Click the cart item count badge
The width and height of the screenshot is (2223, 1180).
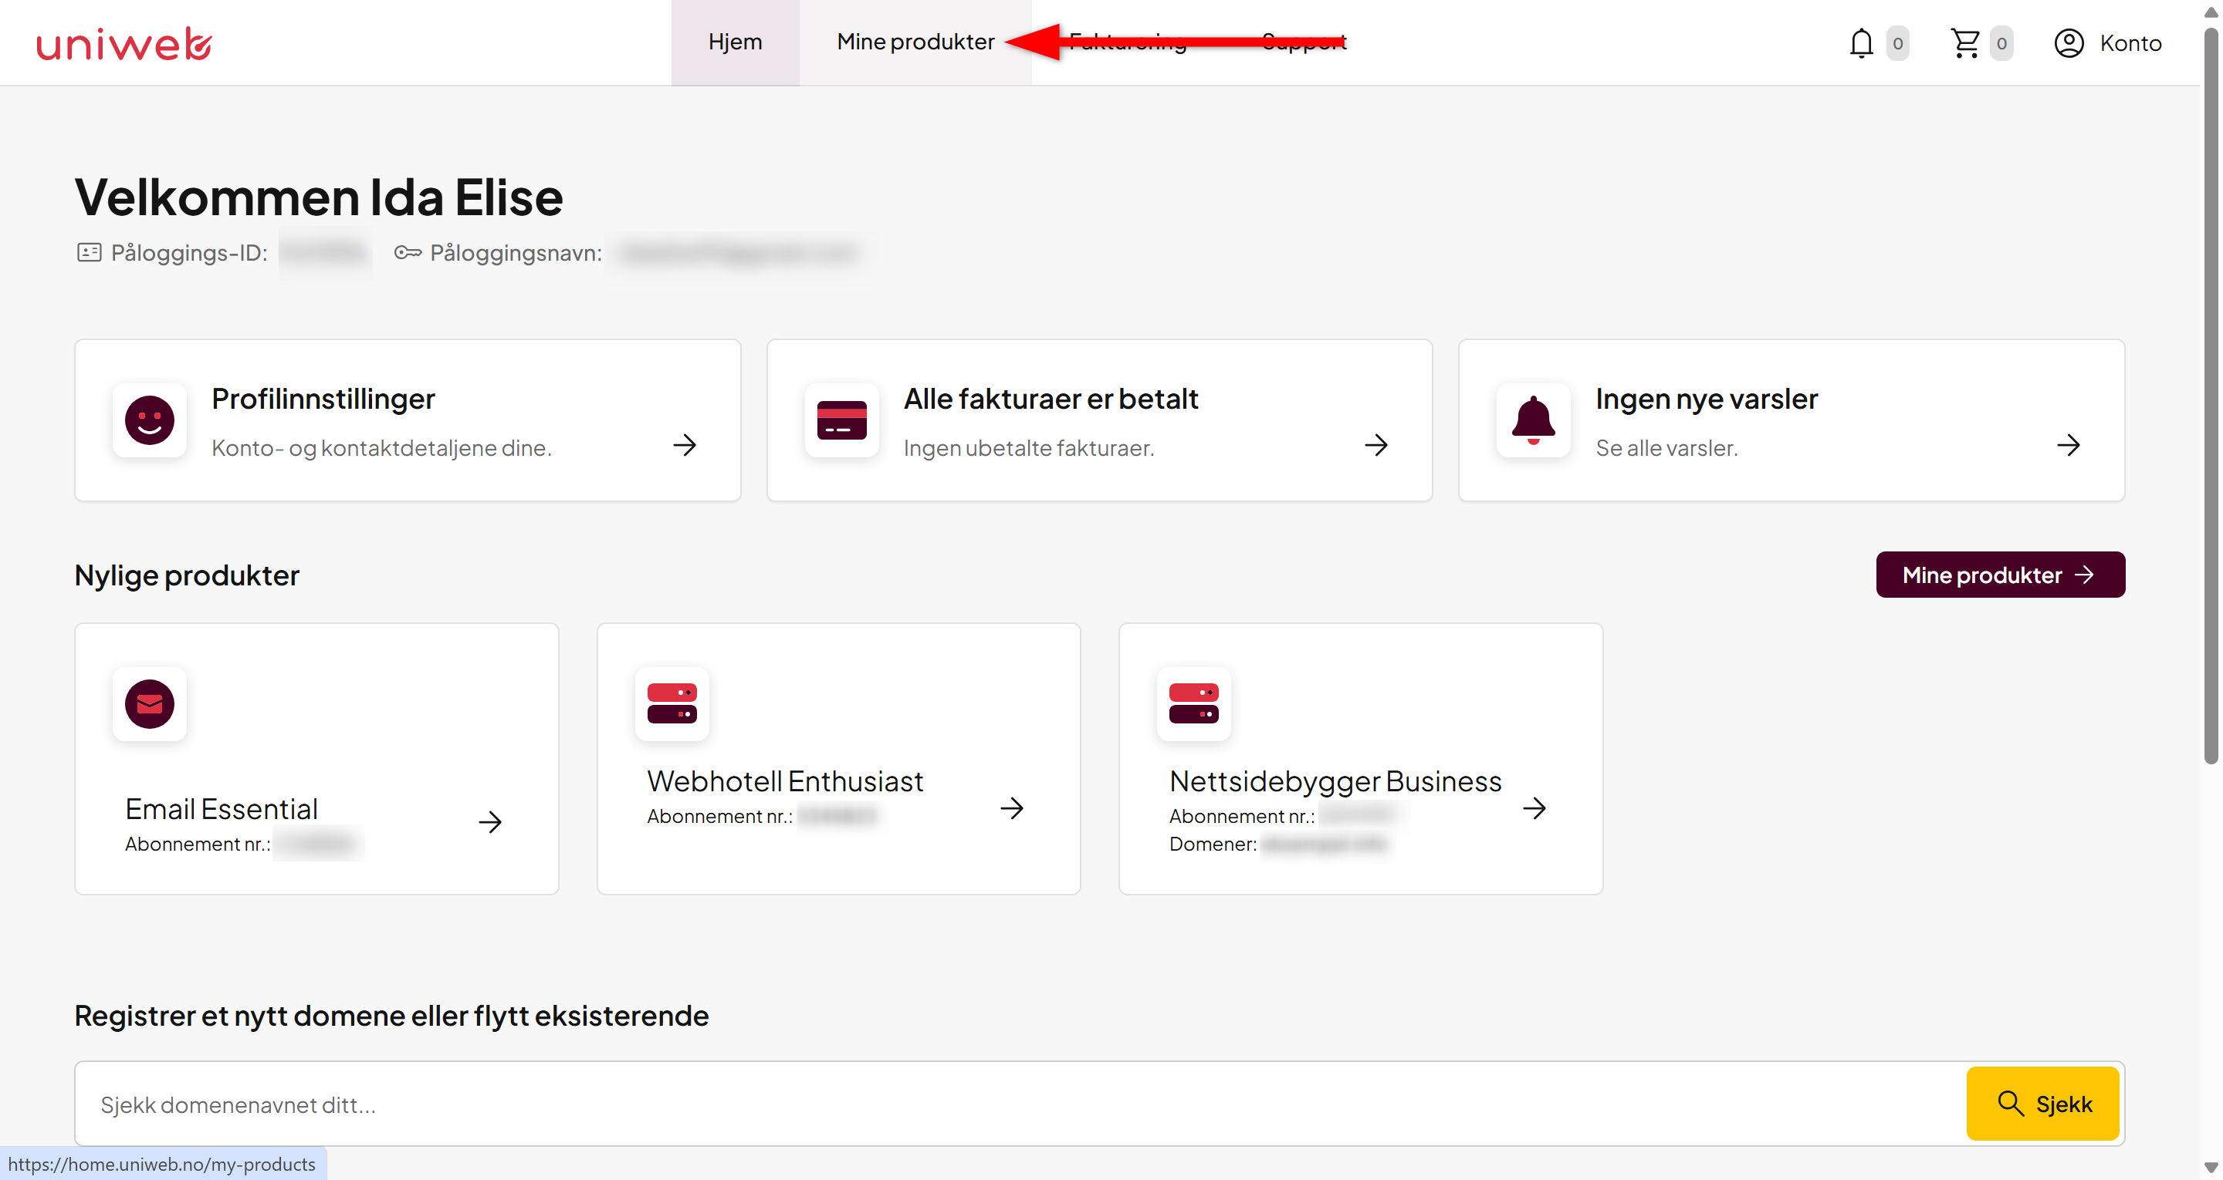[x=2001, y=43]
